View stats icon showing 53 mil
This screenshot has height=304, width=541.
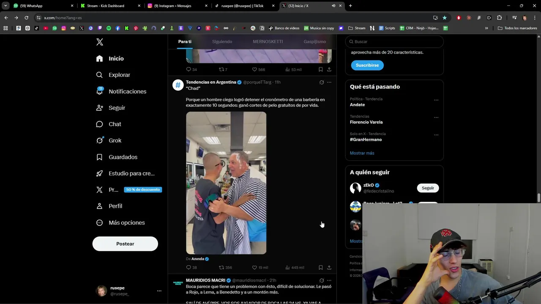[x=287, y=69]
